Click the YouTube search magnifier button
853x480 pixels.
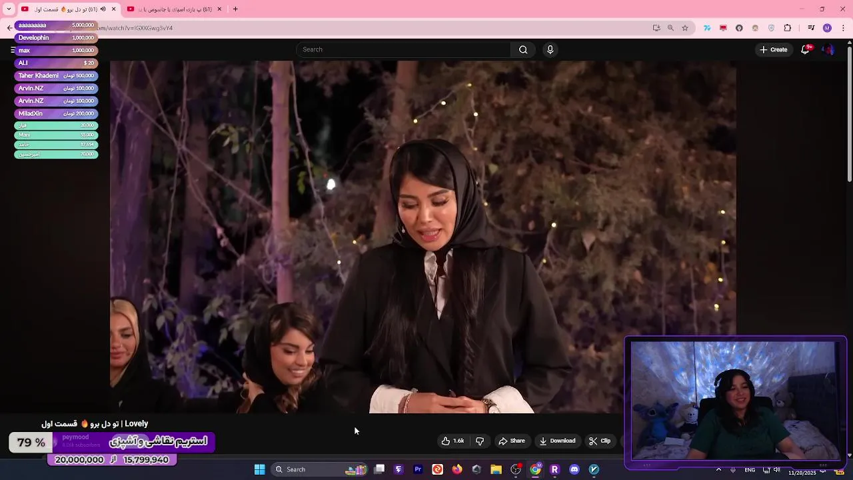tap(523, 49)
